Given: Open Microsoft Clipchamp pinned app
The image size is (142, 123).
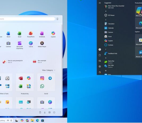Looking at the screenshot, I should pos(20,45).
